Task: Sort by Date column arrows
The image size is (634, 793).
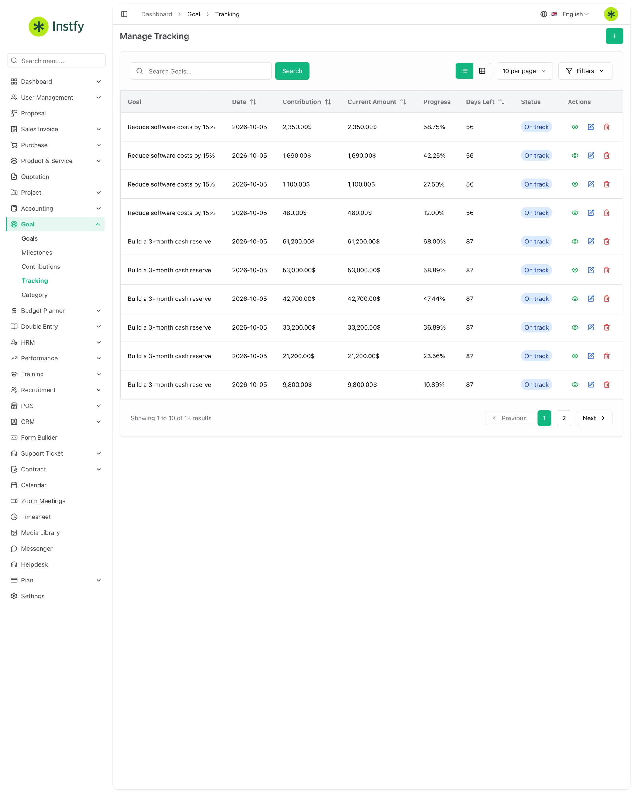Action: coord(253,102)
